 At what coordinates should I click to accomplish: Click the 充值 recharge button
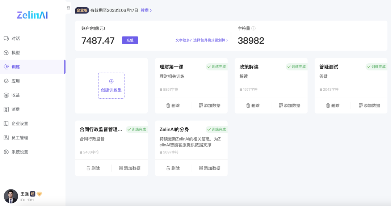(130, 40)
